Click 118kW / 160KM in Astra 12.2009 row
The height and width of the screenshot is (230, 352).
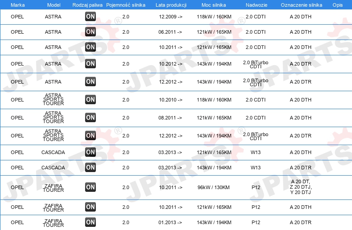coord(214,17)
